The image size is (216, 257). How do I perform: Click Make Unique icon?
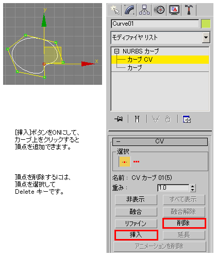(156, 119)
